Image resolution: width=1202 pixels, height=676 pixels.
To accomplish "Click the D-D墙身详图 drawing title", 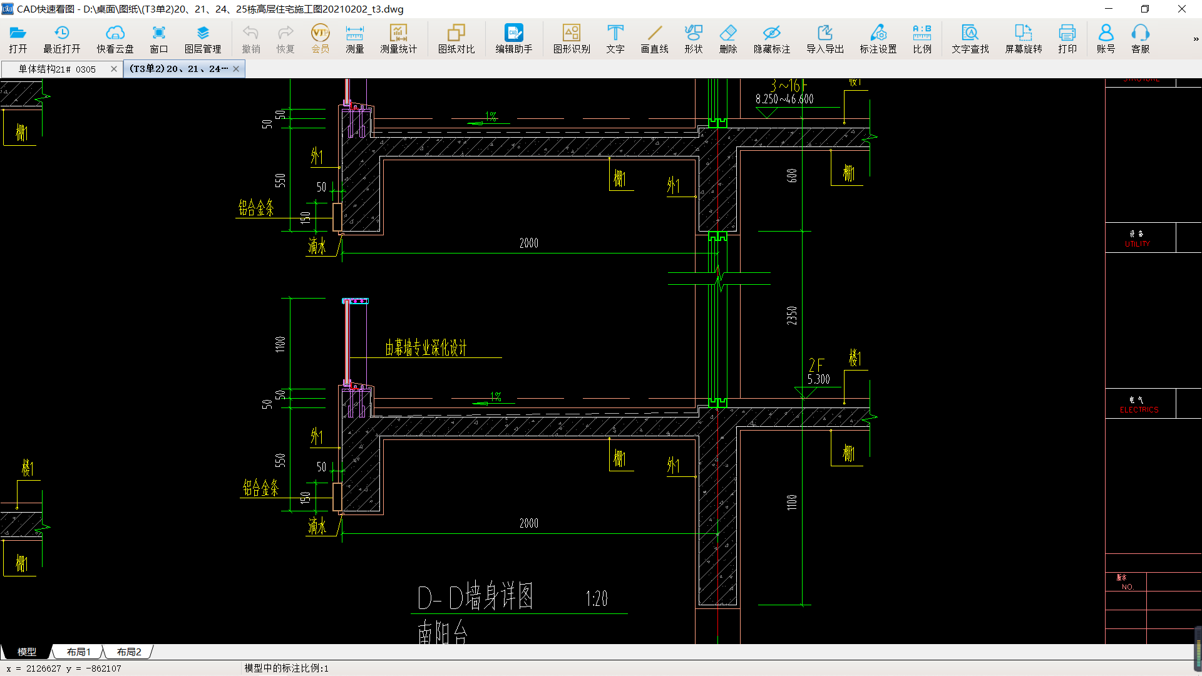I will pyautogui.click(x=475, y=596).
